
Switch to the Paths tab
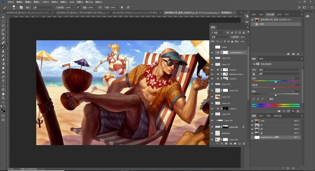(261, 116)
